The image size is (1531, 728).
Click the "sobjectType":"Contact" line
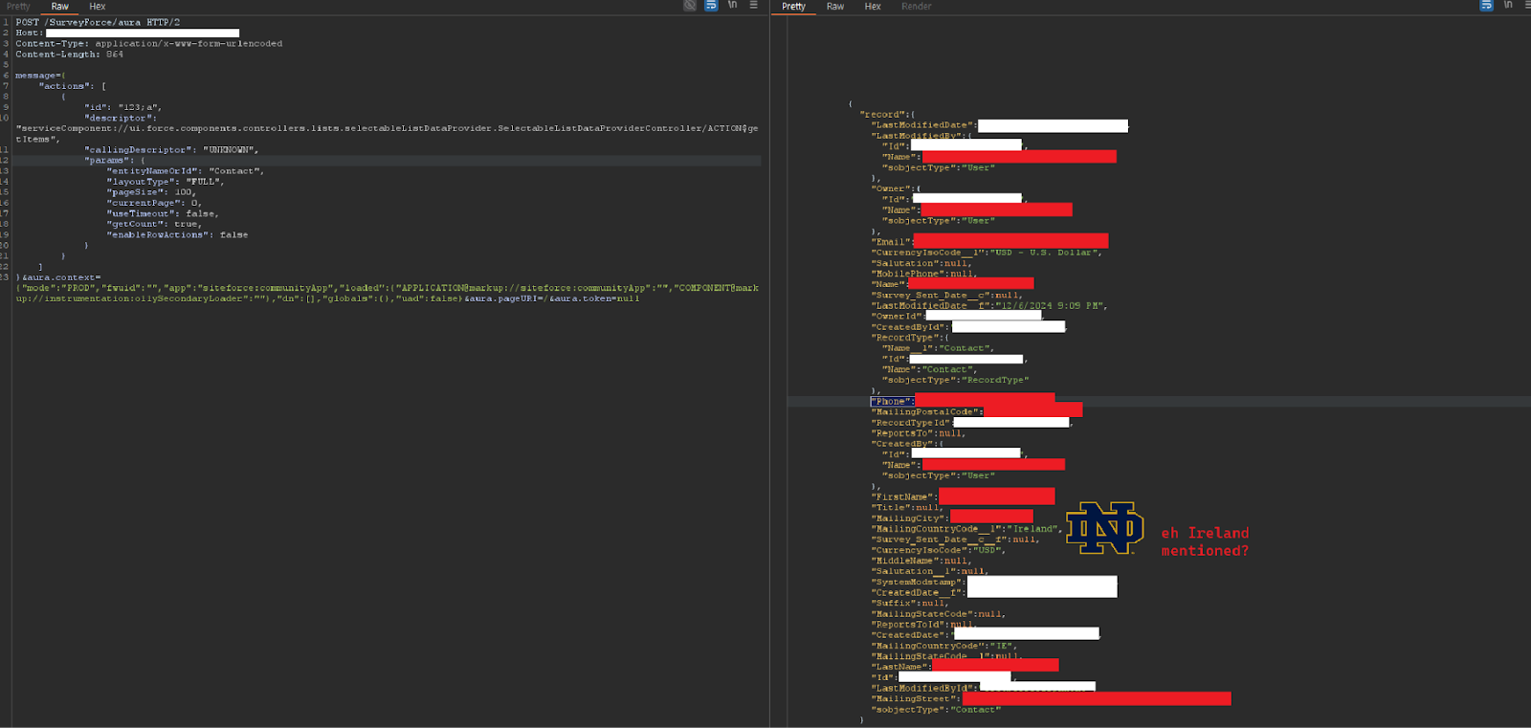tap(935, 710)
